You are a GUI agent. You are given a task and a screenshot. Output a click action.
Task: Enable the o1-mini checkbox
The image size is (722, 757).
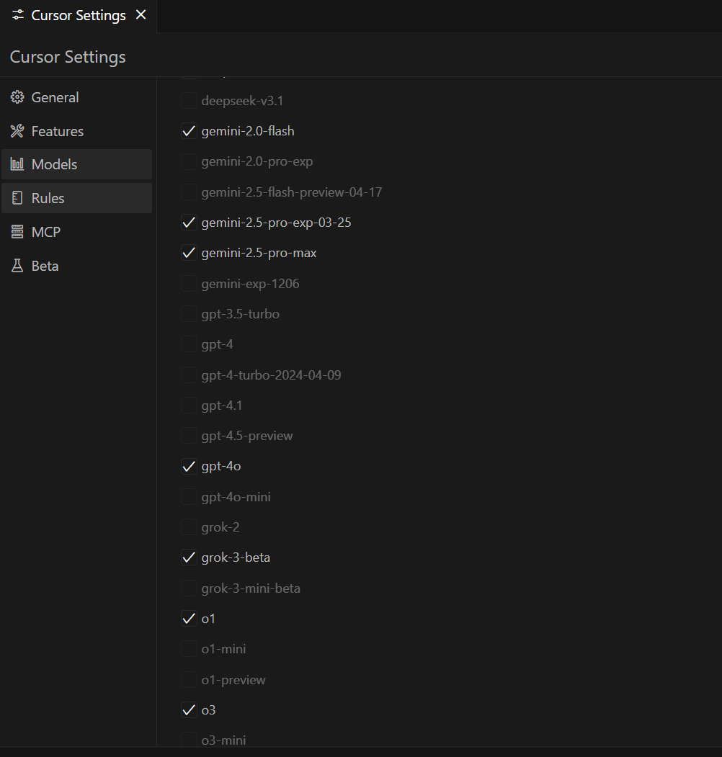coord(189,649)
